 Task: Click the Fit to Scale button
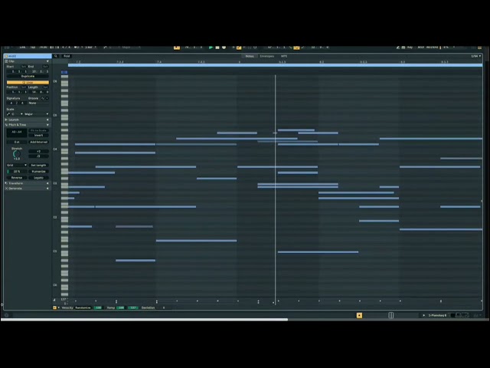(x=38, y=130)
